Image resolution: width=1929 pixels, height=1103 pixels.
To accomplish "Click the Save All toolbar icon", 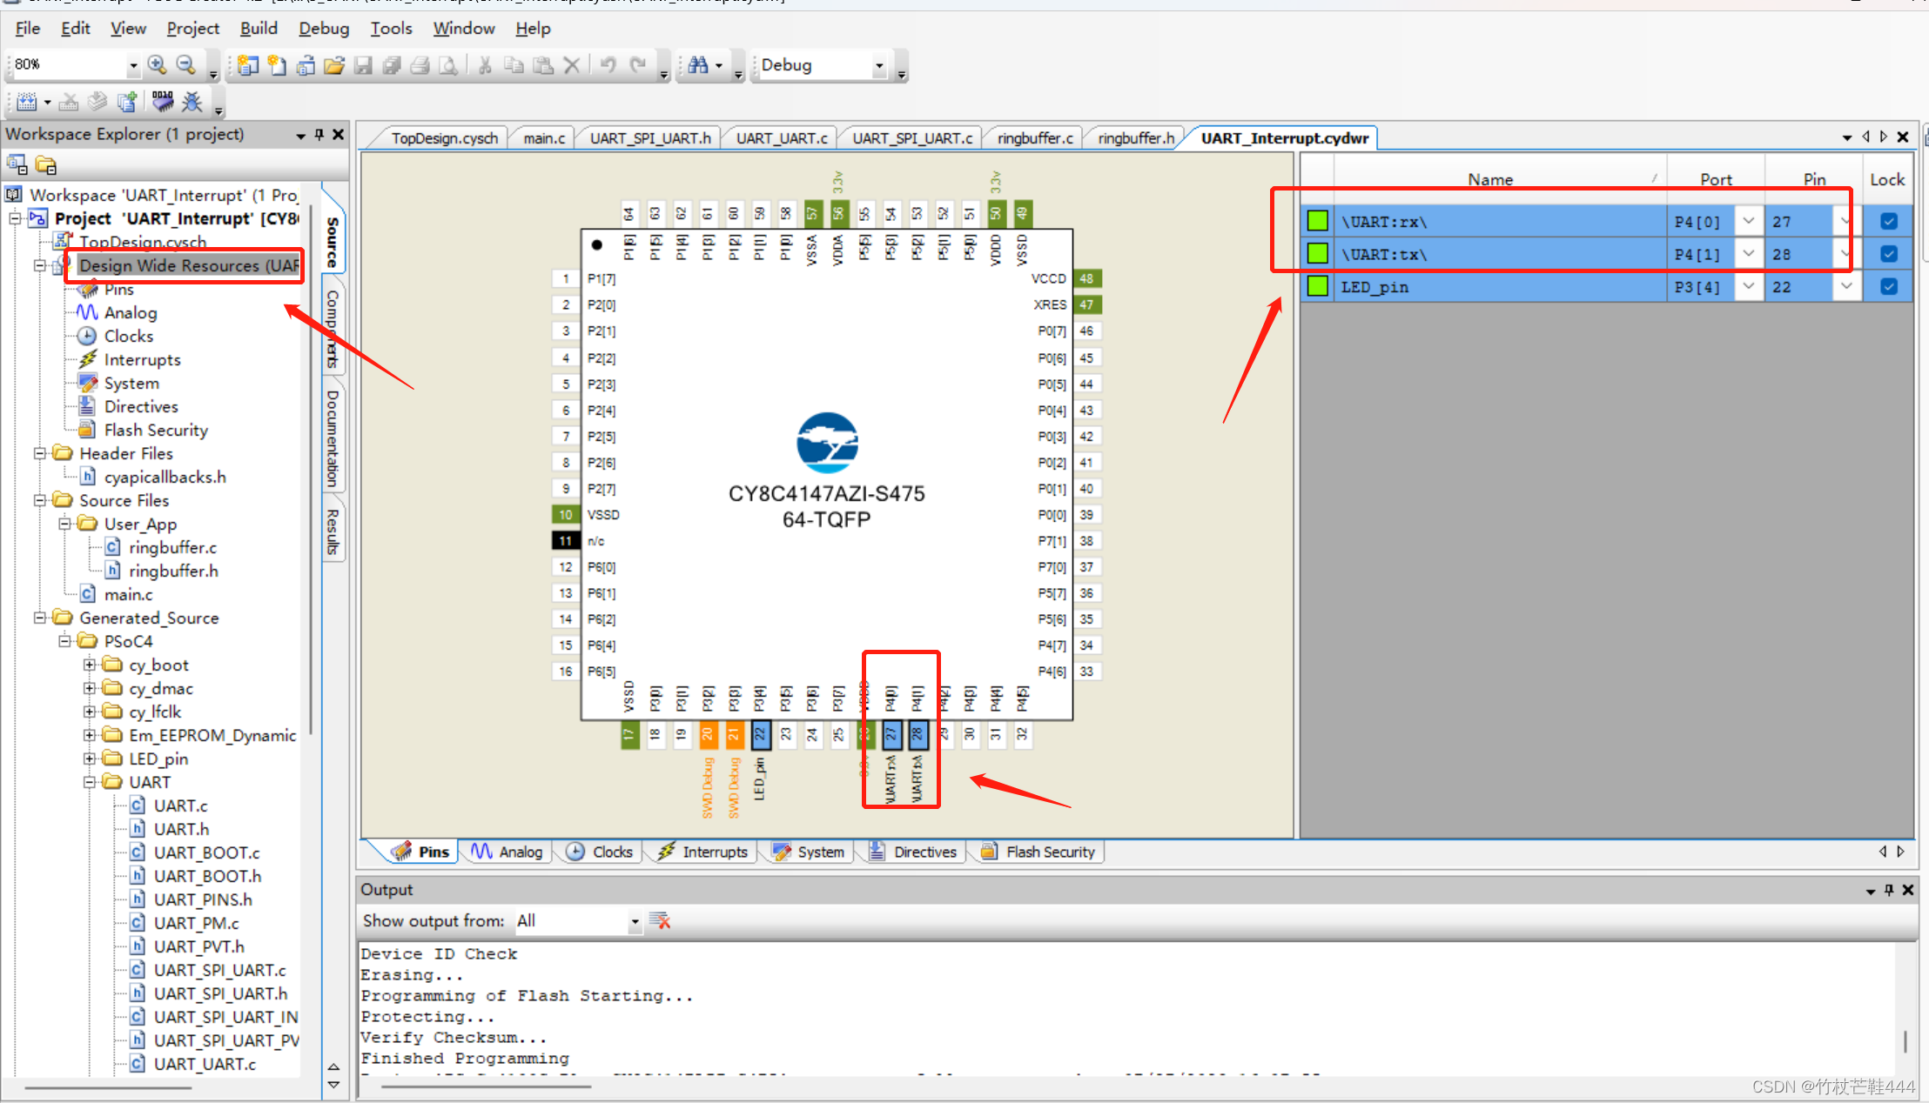I will coord(392,65).
